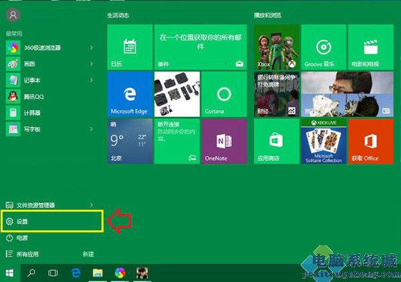
Task: Expand 360极速浏览器 jump list arrow
Action: click(92, 47)
